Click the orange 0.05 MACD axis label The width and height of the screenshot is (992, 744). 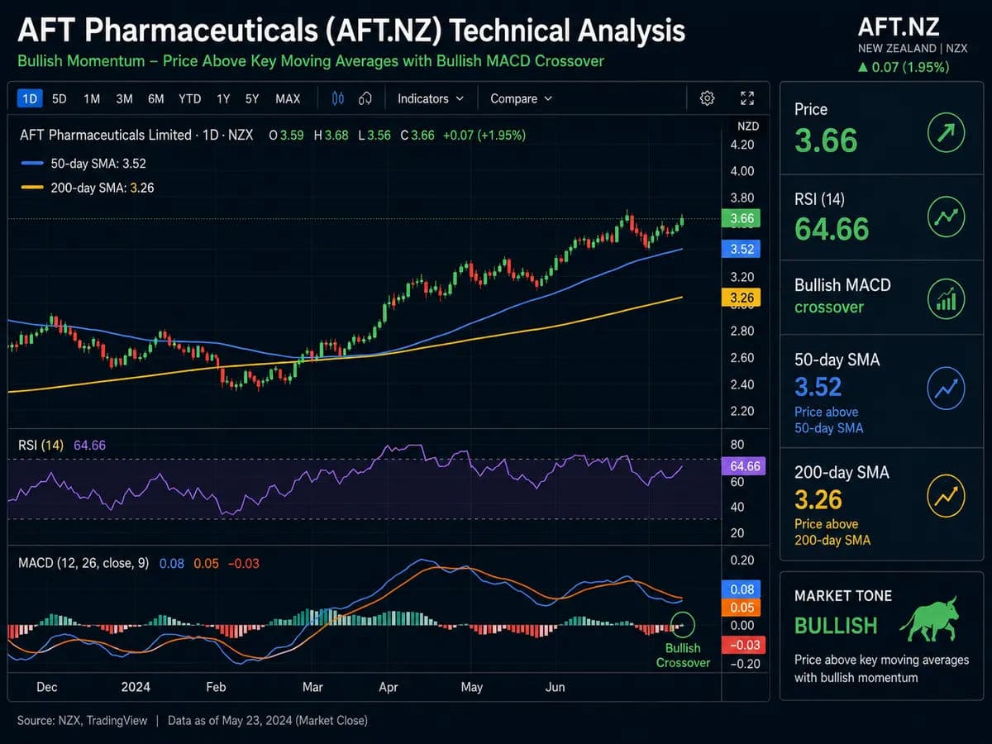click(x=742, y=608)
